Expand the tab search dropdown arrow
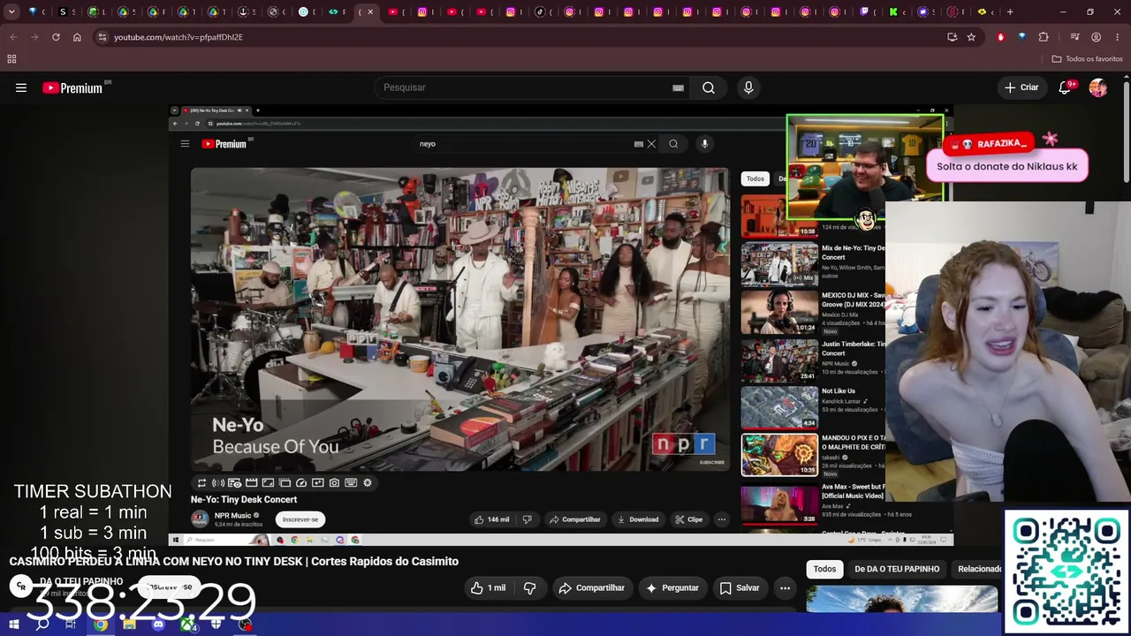1131x636 pixels. coord(11,12)
